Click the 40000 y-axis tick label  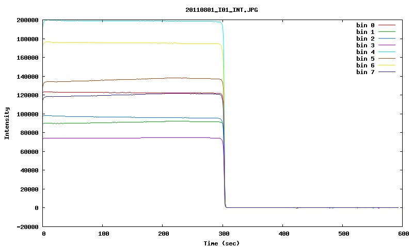pos(29,170)
